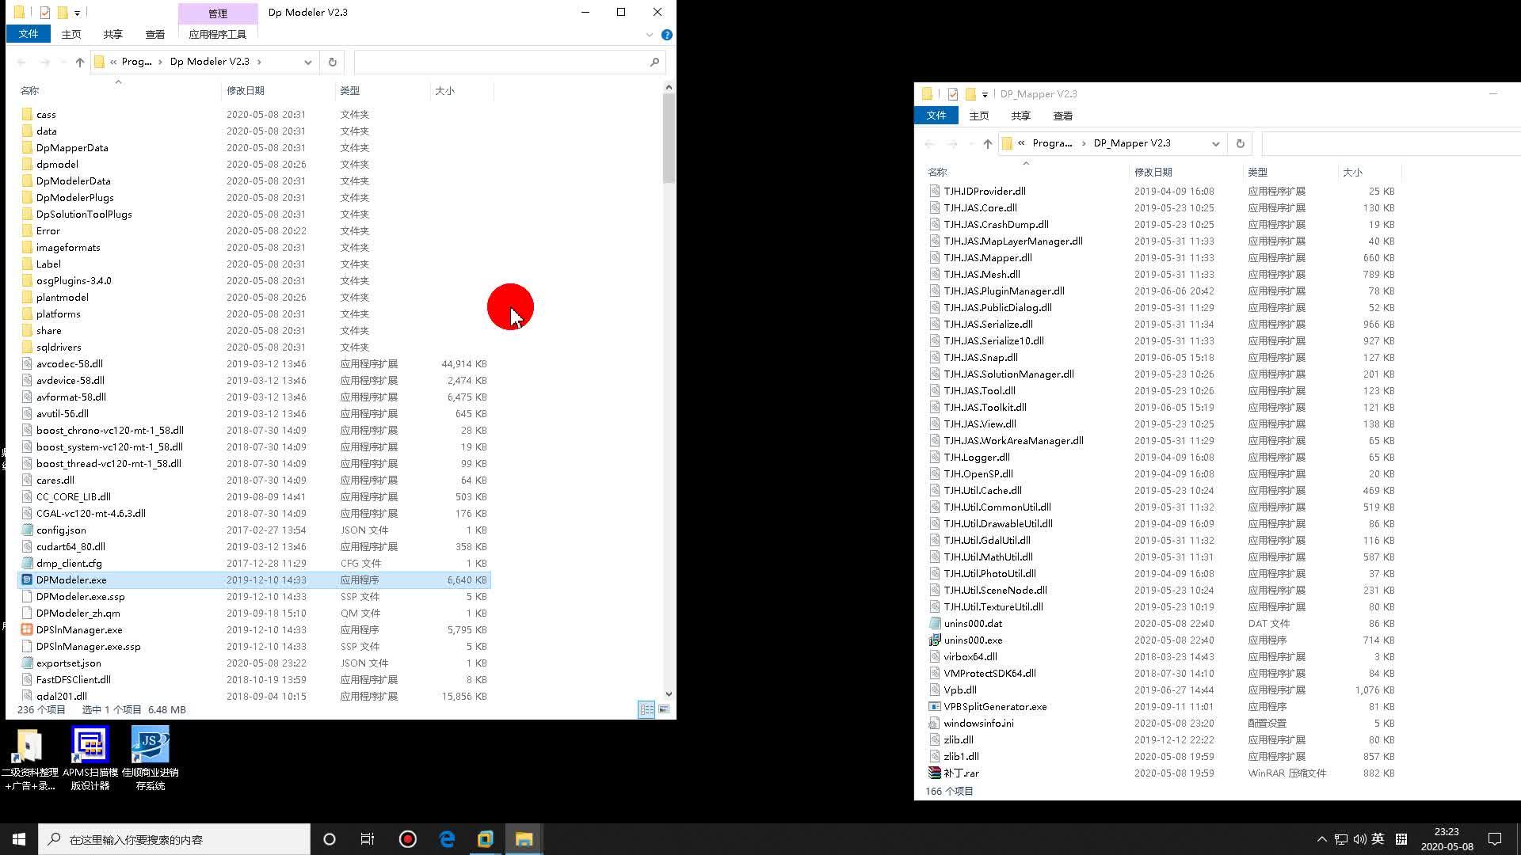Screen dimensions: 1521x855
Task: Expand the ribbon using the chevron
Action: click(650, 35)
